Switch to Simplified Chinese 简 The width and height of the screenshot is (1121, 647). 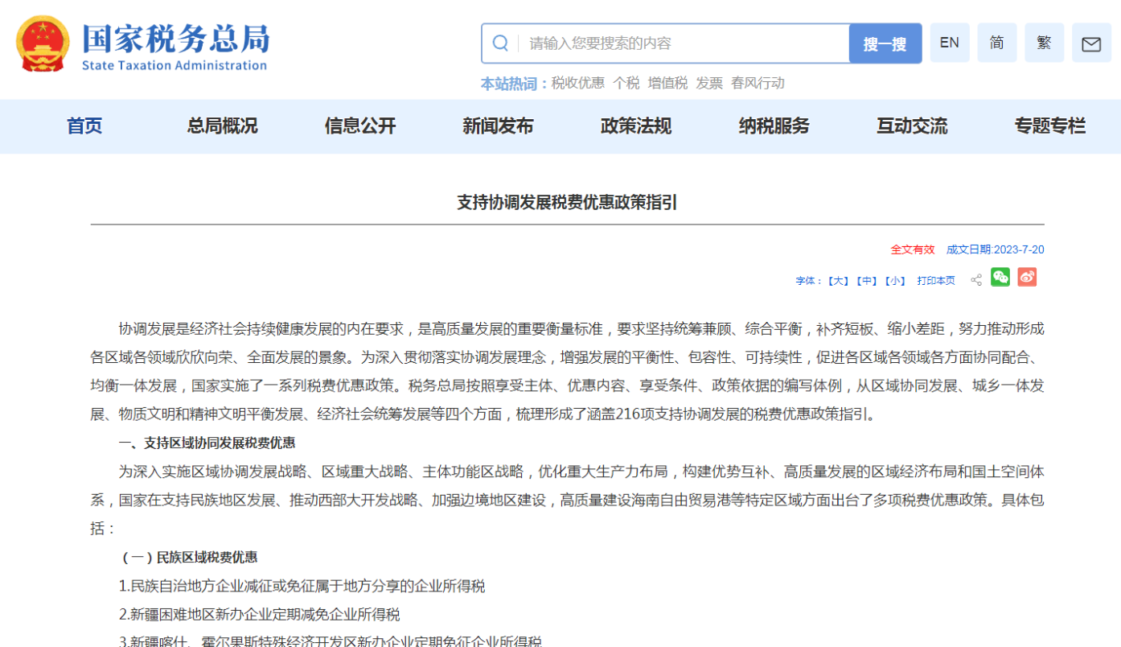[x=997, y=43]
